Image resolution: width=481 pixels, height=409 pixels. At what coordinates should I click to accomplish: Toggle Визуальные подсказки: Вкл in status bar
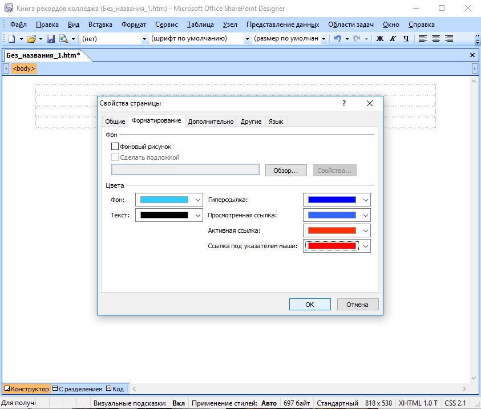click(x=139, y=403)
